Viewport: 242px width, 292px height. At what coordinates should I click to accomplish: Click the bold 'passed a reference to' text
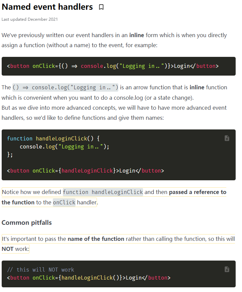tap(198, 192)
